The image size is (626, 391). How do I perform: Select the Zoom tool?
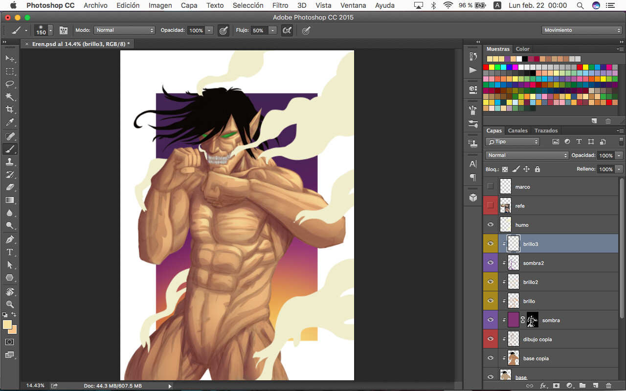tap(10, 304)
